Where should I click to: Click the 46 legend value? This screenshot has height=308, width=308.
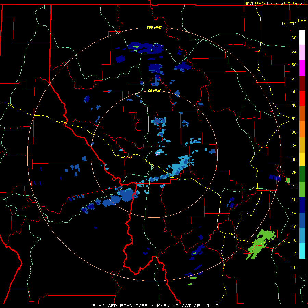tap(294, 105)
